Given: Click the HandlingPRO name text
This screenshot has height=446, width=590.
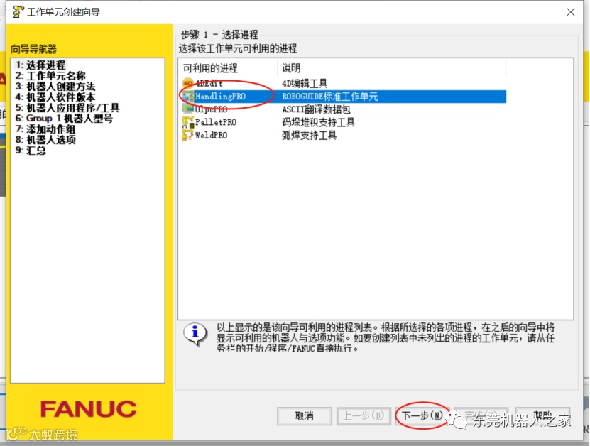Looking at the screenshot, I should [x=220, y=97].
